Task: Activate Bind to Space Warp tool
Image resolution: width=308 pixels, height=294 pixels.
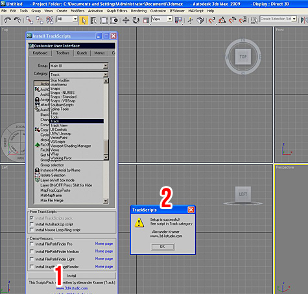Action: tap(49, 20)
